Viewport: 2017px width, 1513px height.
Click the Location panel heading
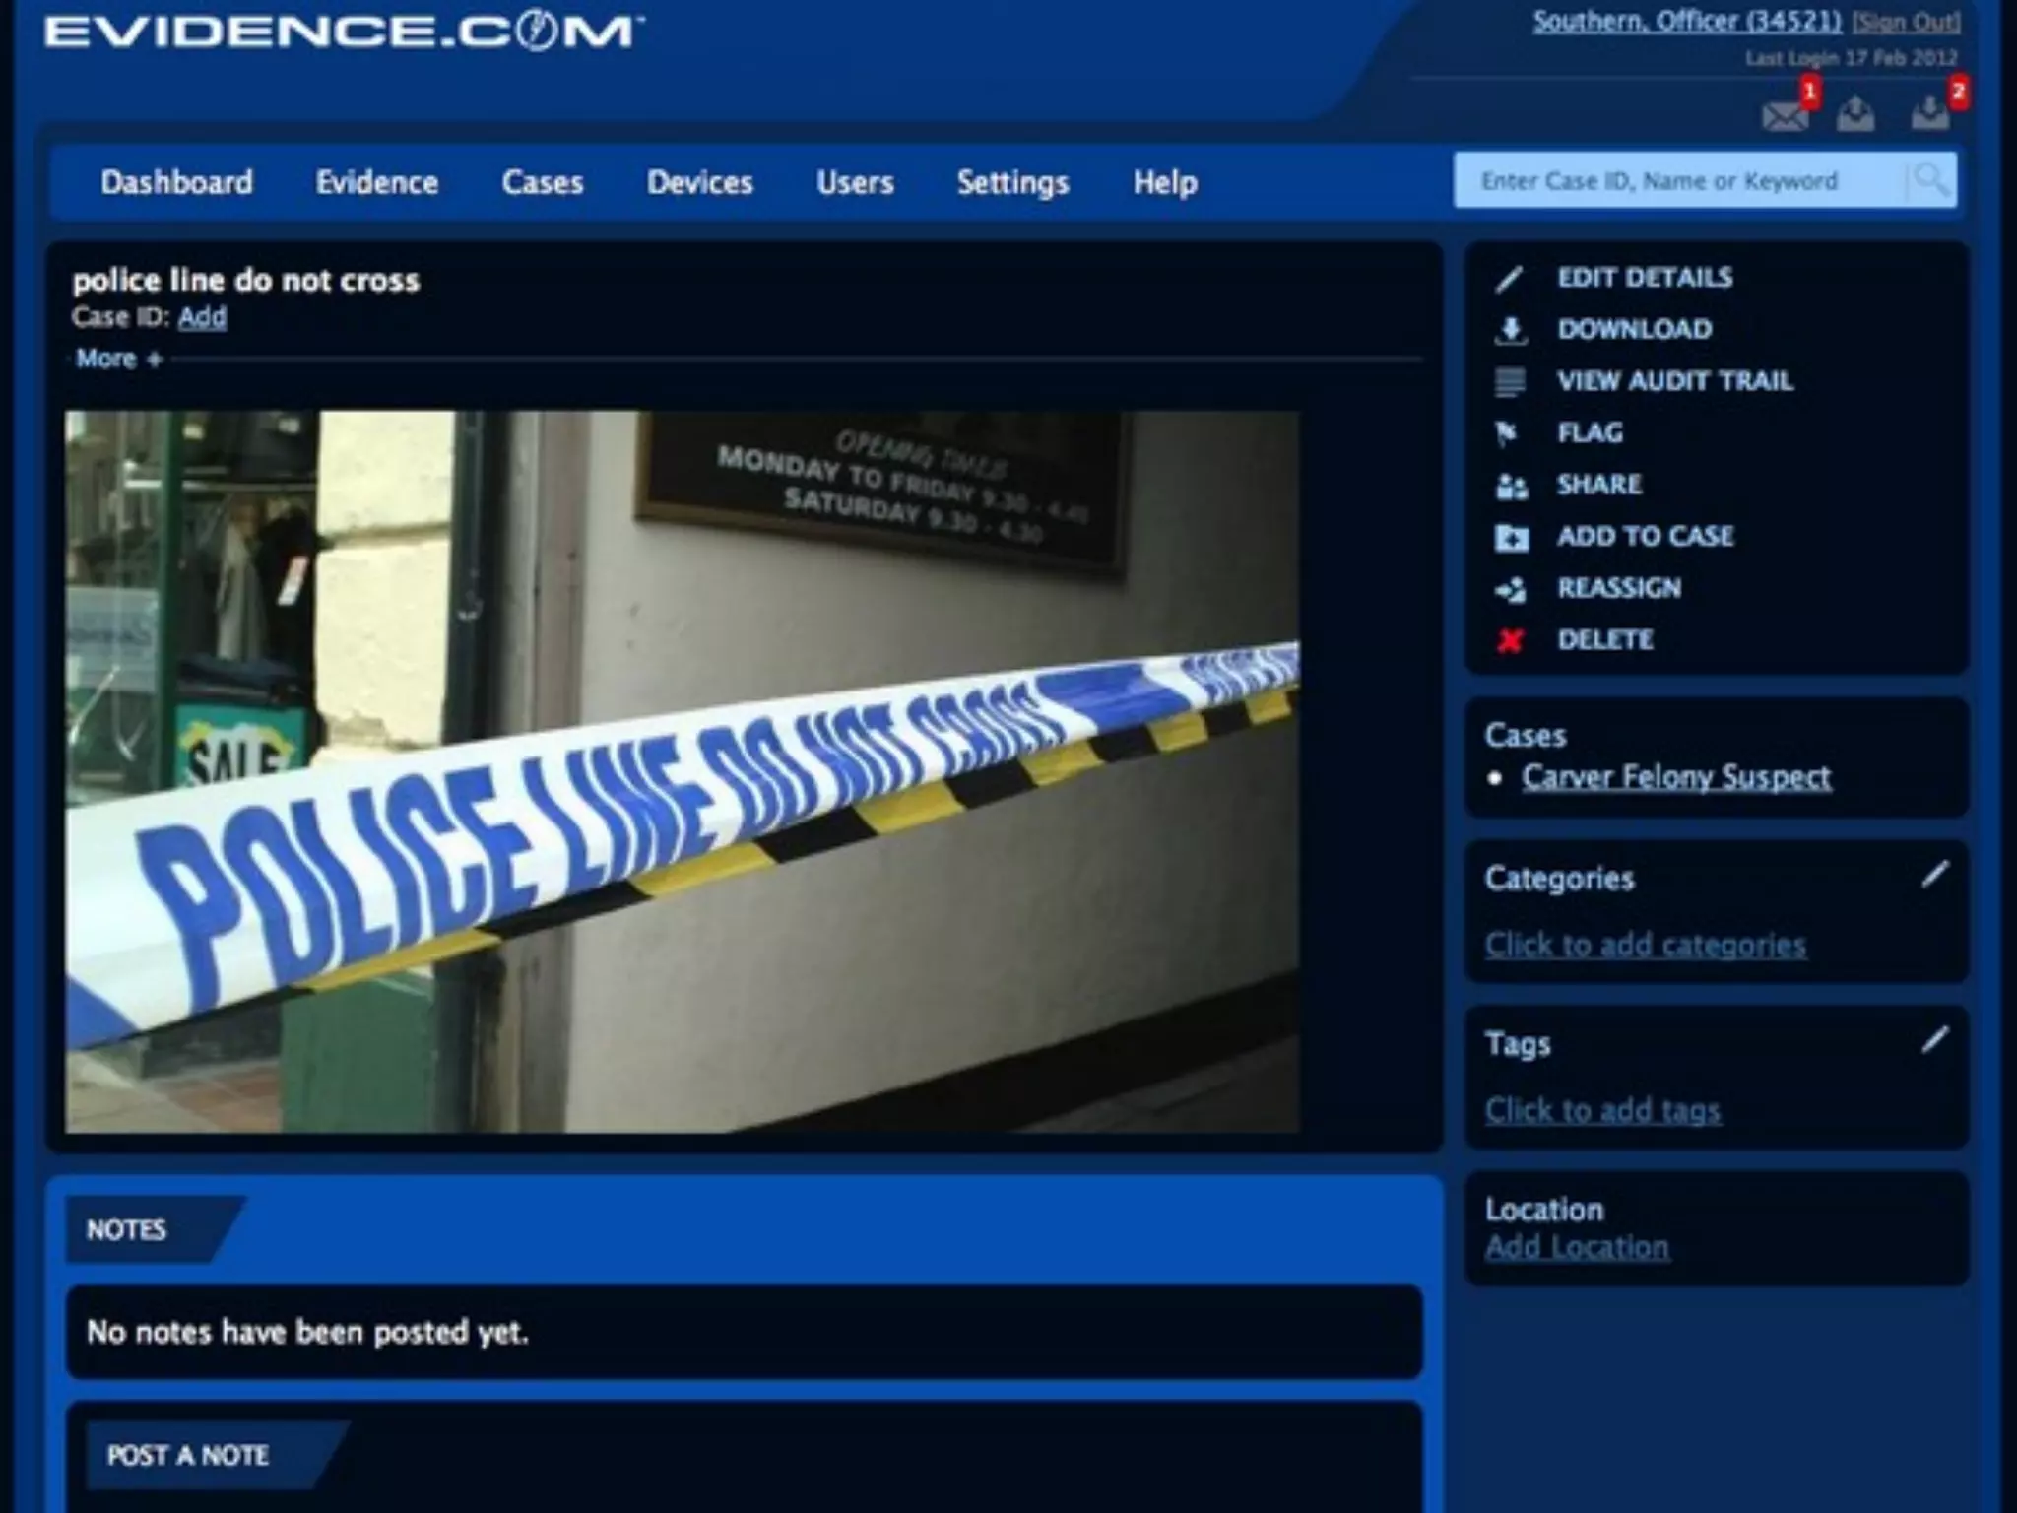(1544, 1210)
